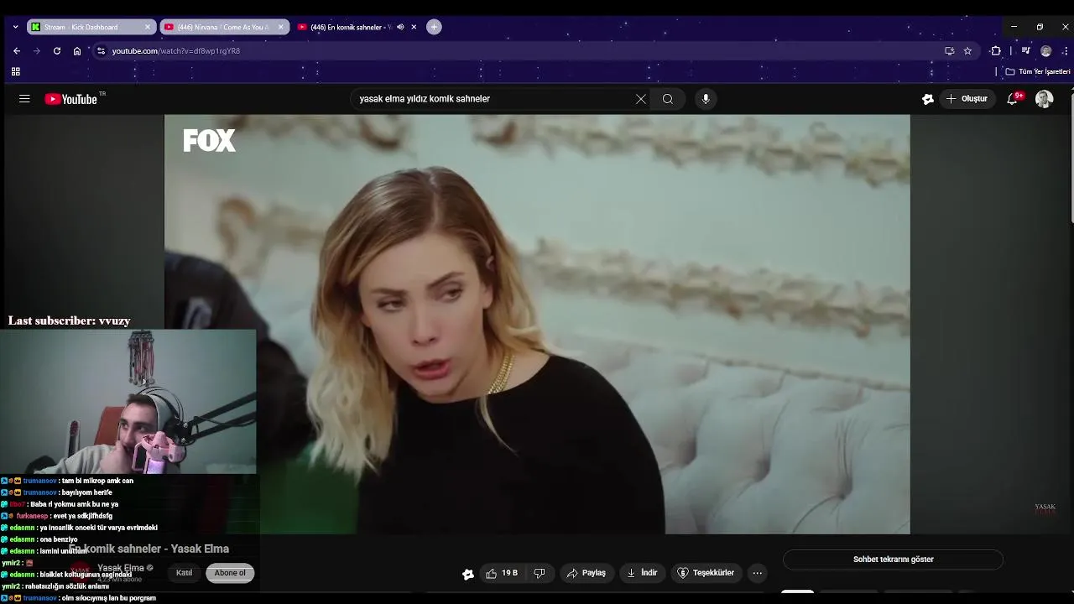This screenshot has width=1074, height=604.
Task: Open more actions three-dot menu
Action: [758, 573]
